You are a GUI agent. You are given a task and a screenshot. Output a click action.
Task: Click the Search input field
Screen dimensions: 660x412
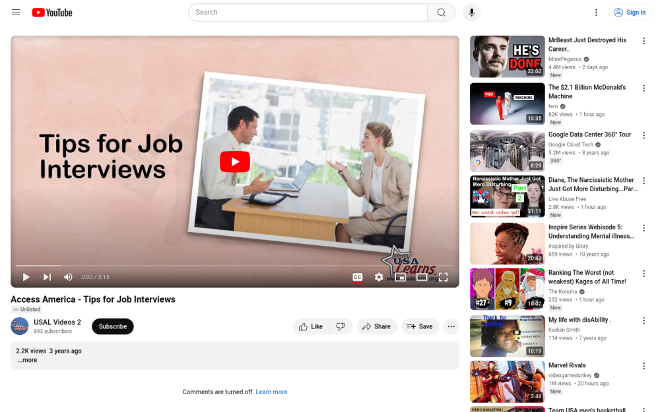click(x=308, y=12)
